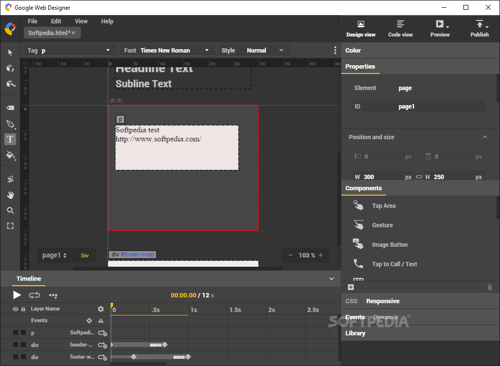Image resolution: width=500 pixels, height=366 pixels.
Task: Open the File menu
Action: (x=33, y=21)
